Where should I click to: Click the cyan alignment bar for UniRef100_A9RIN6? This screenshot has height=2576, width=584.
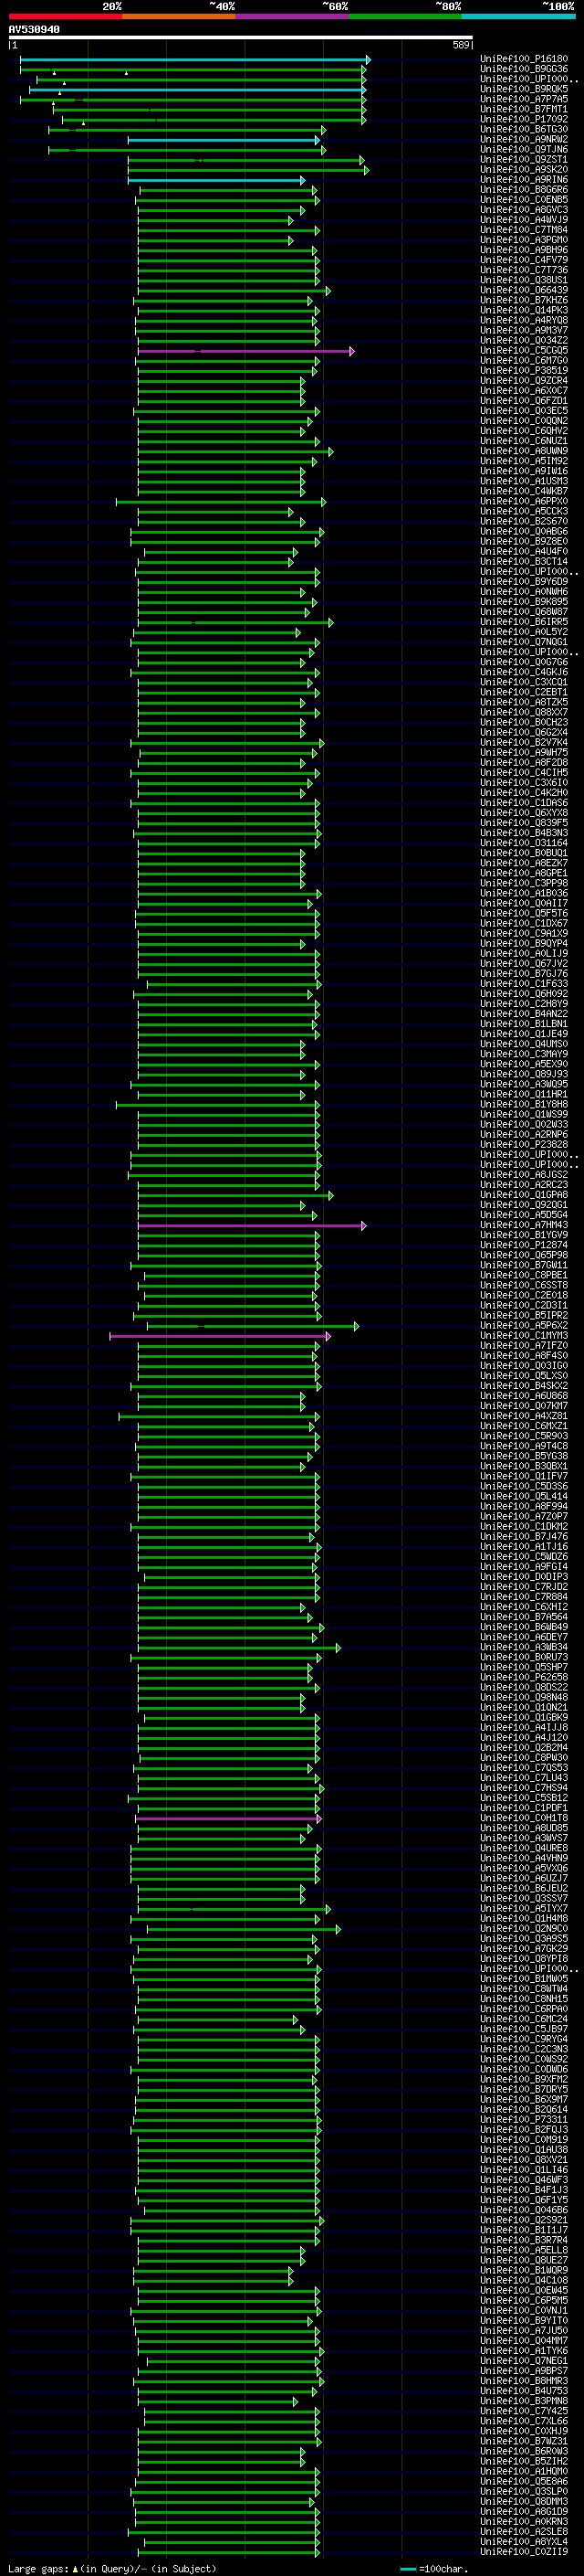[214, 180]
